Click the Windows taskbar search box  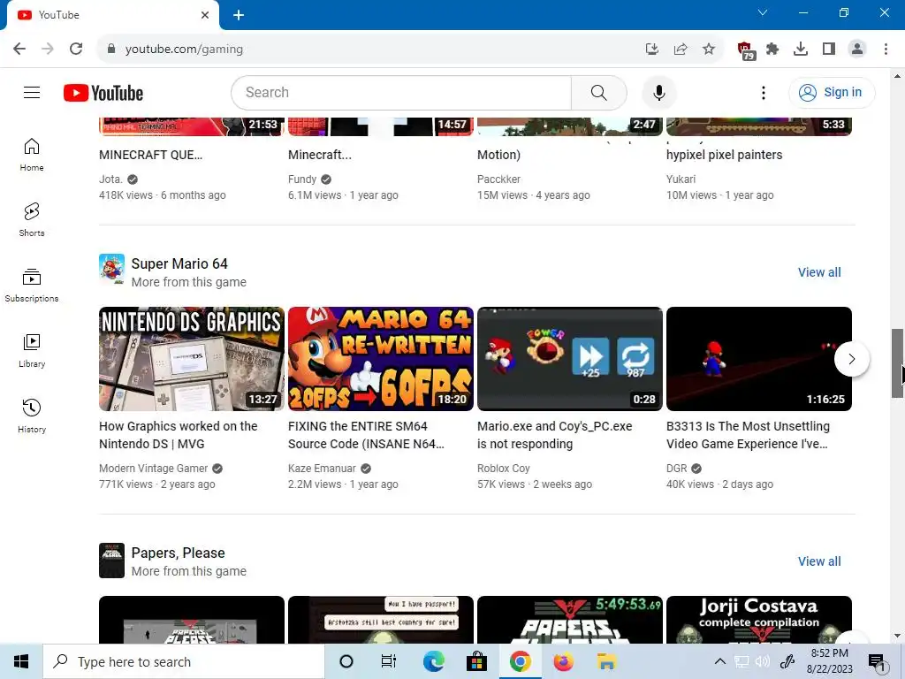click(x=184, y=661)
